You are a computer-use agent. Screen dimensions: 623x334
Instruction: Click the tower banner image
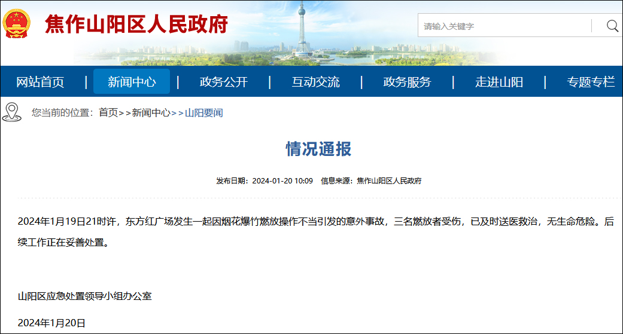pos(303,33)
